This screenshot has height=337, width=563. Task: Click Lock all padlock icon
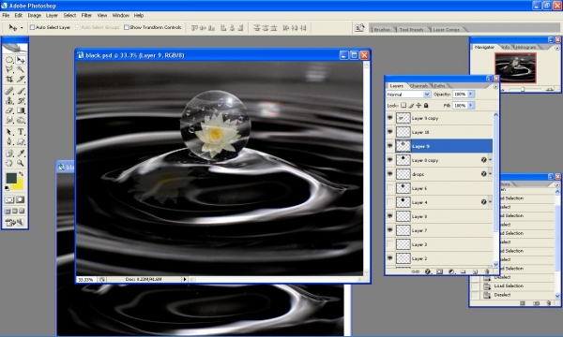coord(426,105)
